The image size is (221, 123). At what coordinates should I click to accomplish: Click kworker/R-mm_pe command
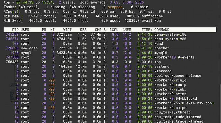click(170, 108)
